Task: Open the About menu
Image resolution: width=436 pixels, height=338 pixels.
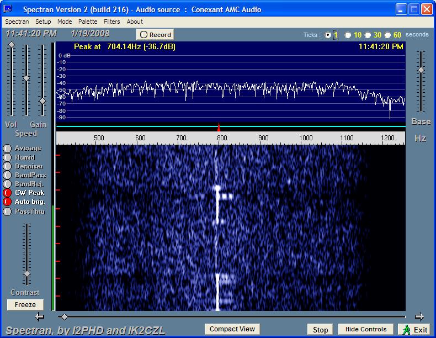Action: [135, 22]
